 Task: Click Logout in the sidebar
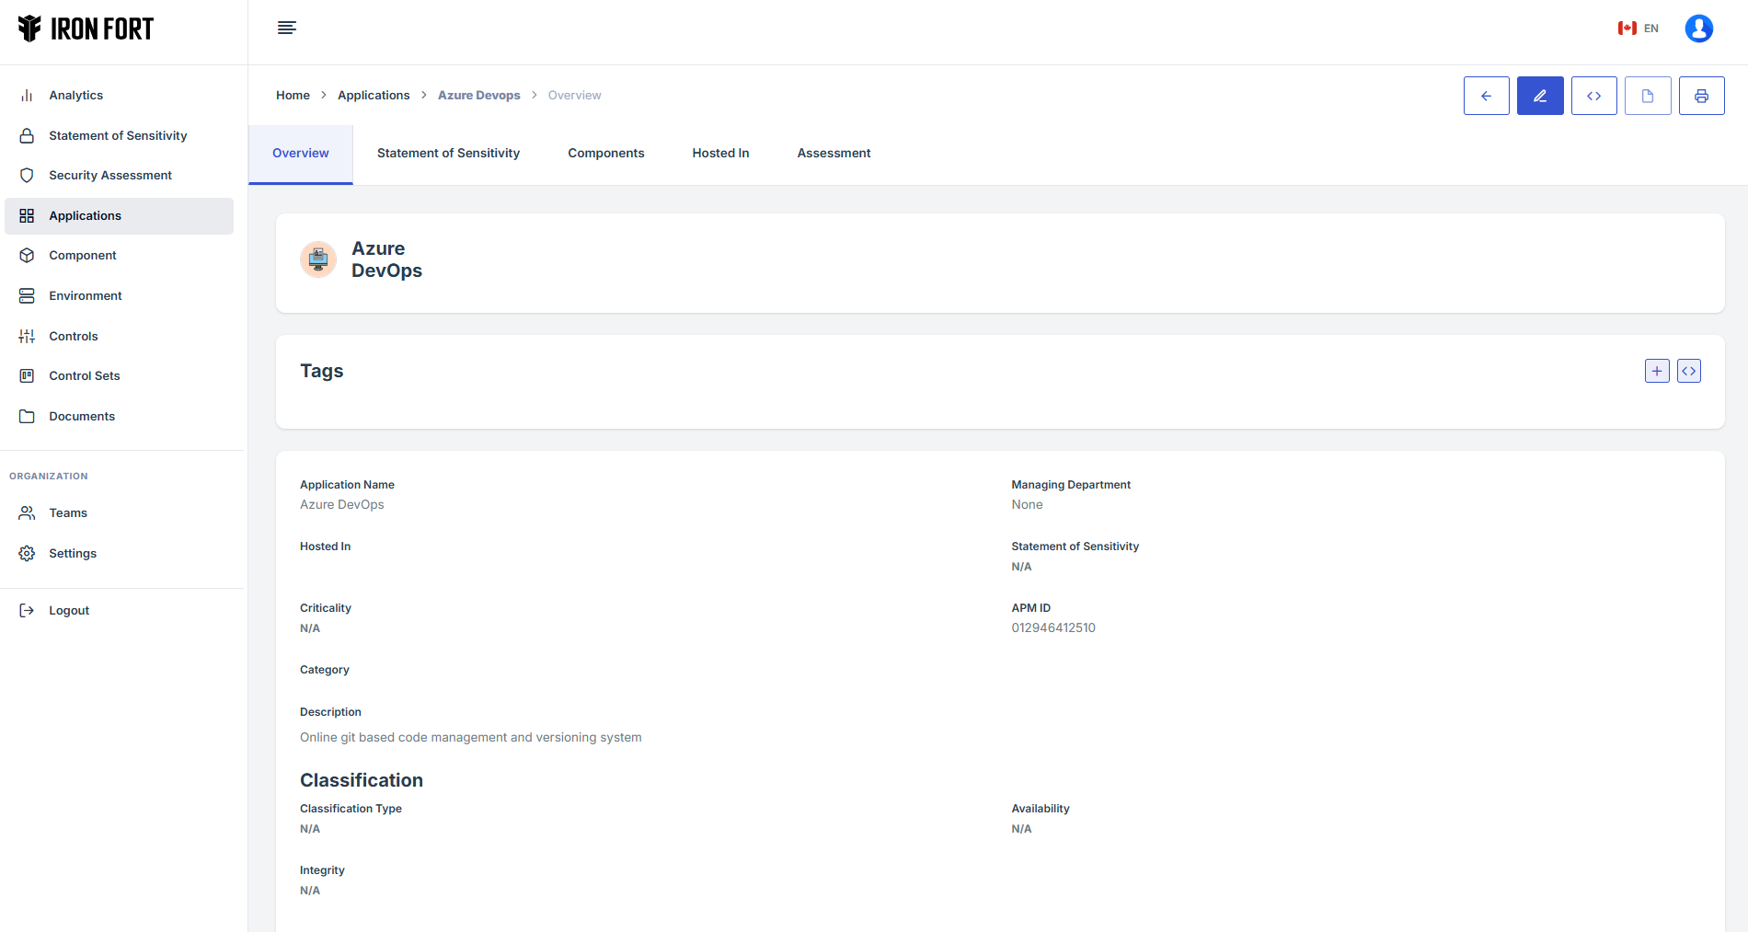click(69, 611)
